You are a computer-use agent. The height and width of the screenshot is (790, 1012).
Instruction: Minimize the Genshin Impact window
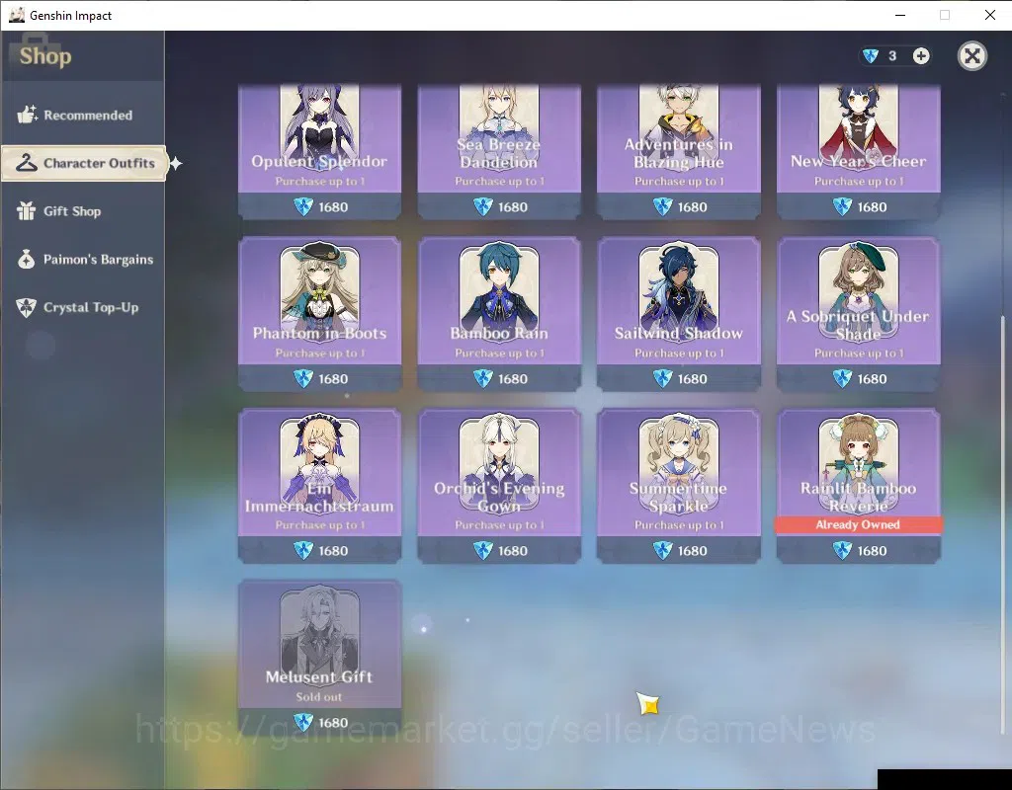pyautogui.click(x=900, y=15)
